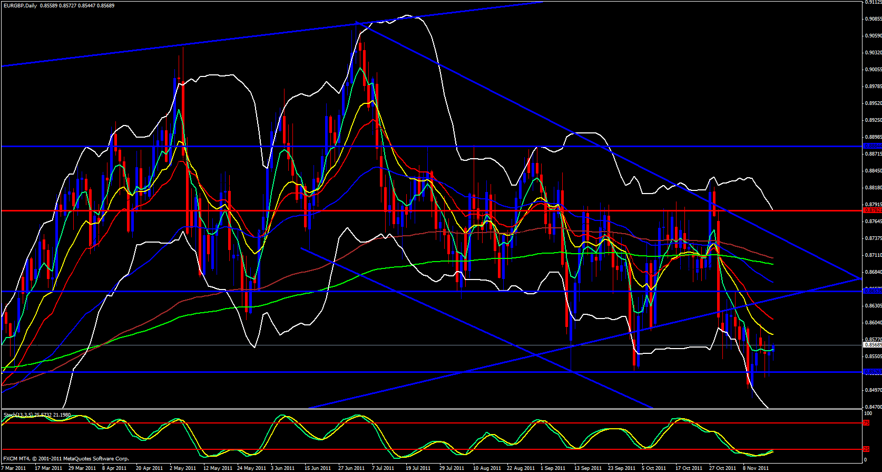Click the 7 Mar 2011 date label
Image resolution: width=882 pixels, height=472 pixels.
click(14, 468)
